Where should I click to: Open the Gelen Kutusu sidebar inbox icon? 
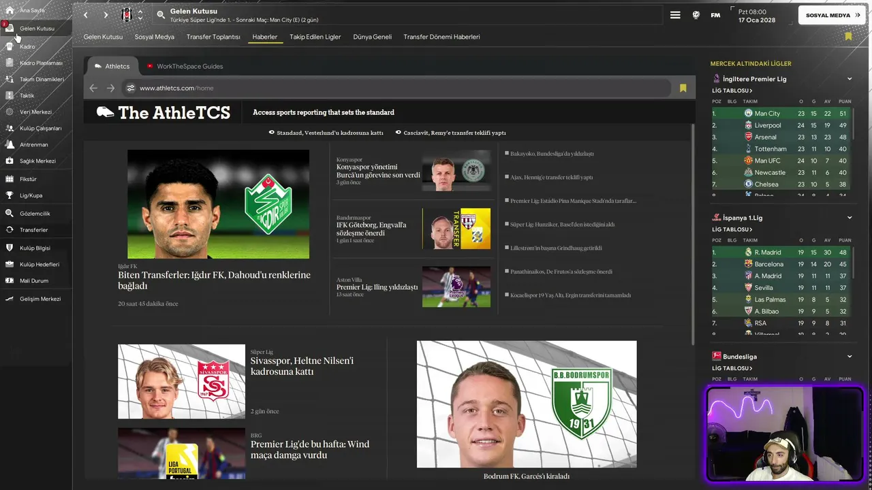click(10, 29)
